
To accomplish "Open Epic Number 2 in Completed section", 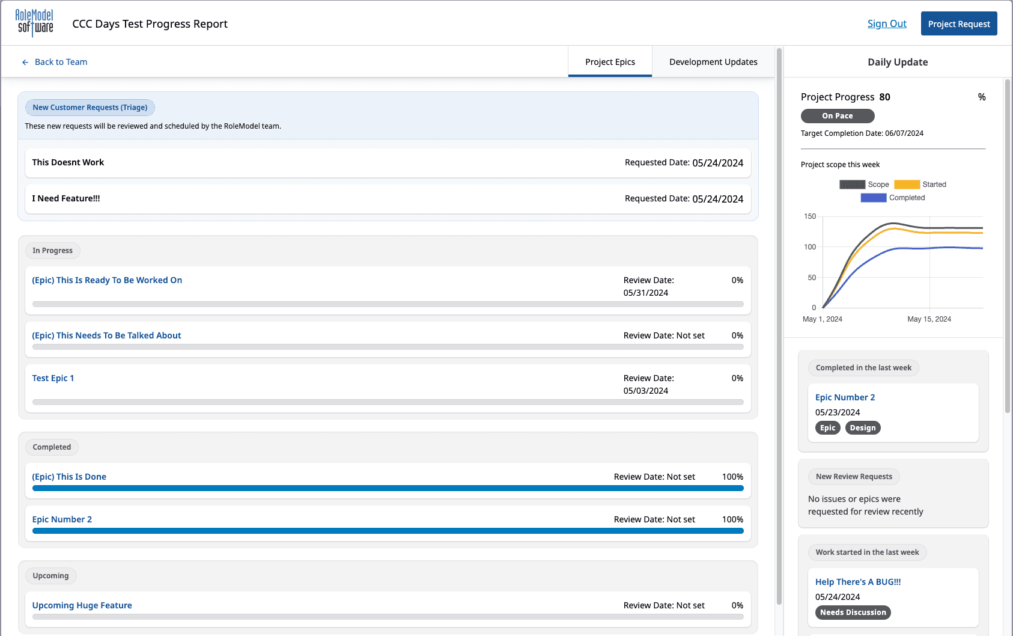I will (x=62, y=519).
